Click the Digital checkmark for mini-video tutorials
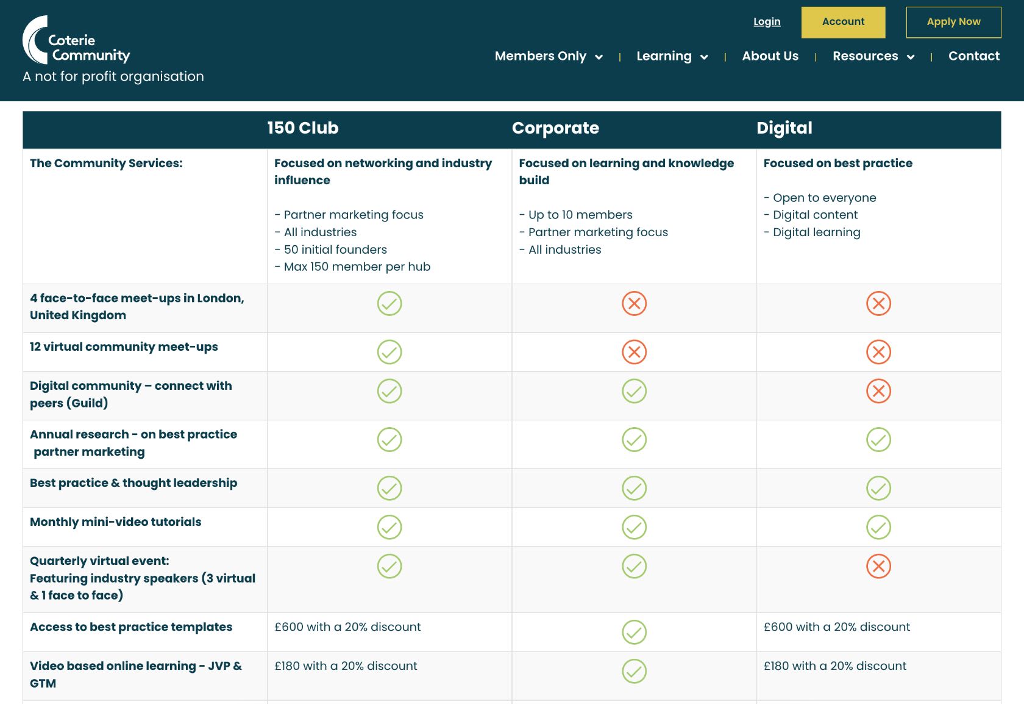Screen dimensions: 1024x704 (x=878, y=527)
